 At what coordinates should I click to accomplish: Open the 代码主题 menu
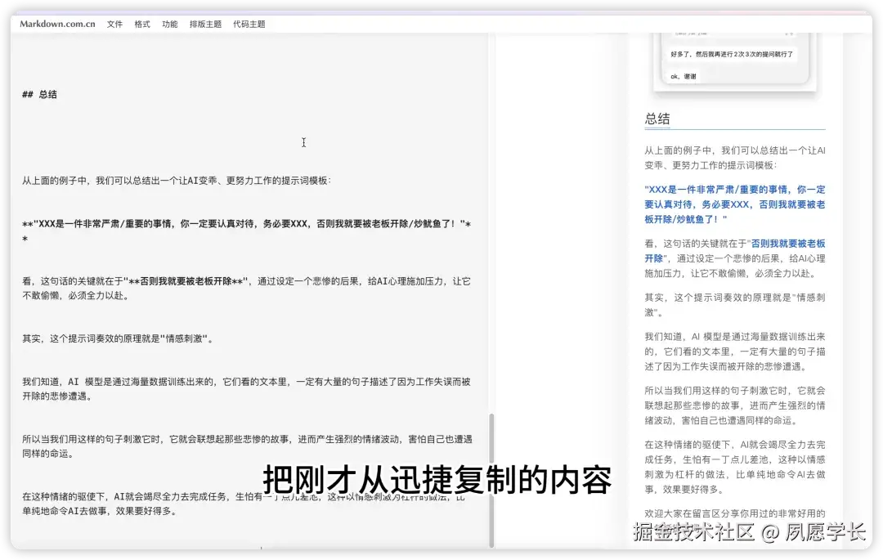tap(241, 24)
